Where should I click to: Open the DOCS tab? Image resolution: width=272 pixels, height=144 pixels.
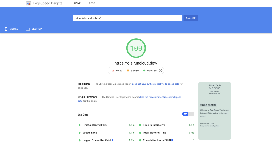(92, 3)
